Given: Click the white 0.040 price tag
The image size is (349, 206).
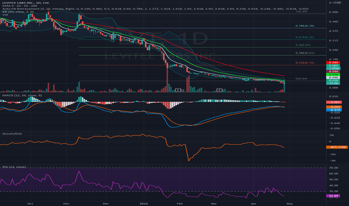Looking at the screenshot, I should click(333, 78).
